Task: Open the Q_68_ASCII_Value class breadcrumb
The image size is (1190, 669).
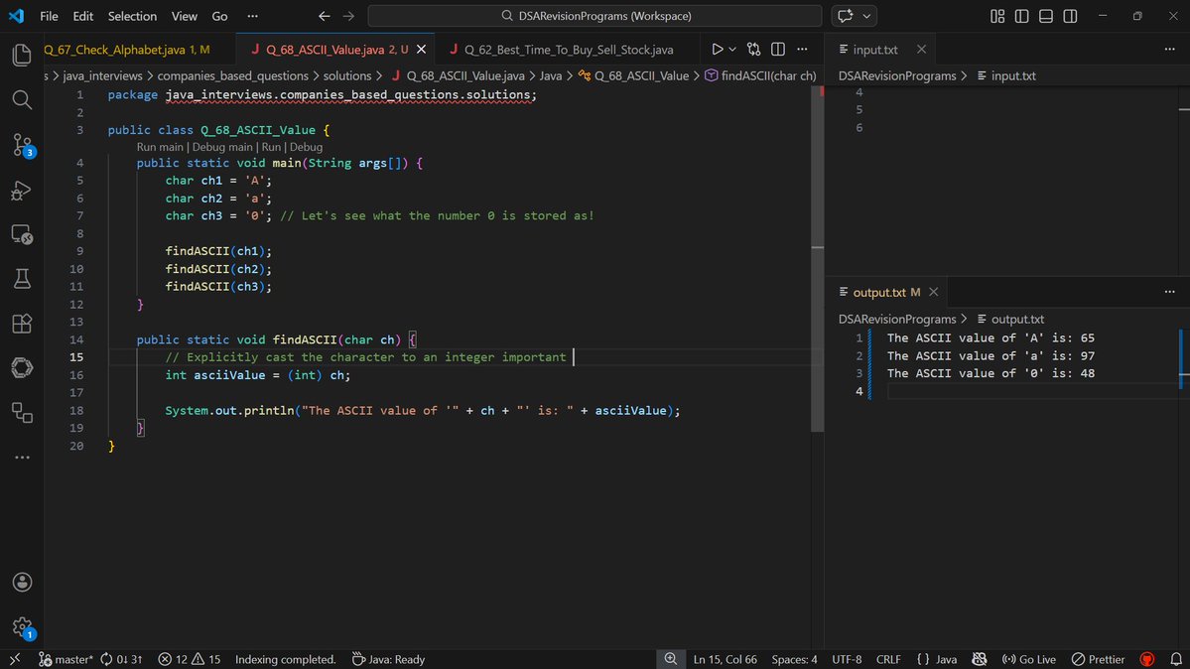Action: [633, 76]
